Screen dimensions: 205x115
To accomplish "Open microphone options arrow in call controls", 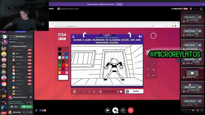I will [x=125, y=112].
